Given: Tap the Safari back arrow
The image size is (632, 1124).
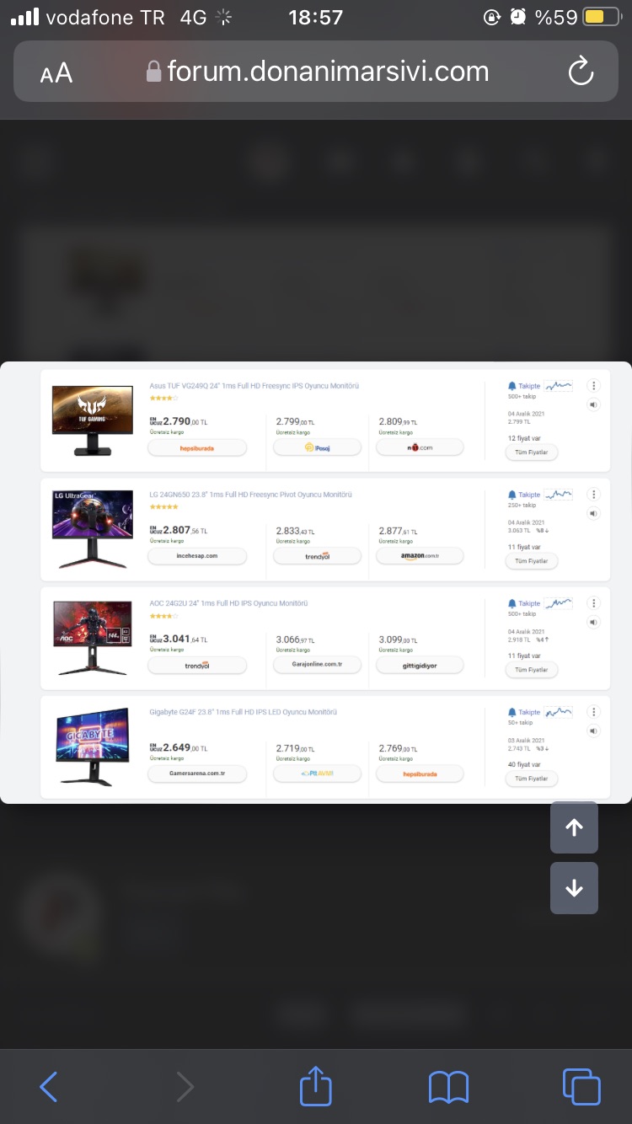Looking at the screenshot, I should [x=49, y=1087].
